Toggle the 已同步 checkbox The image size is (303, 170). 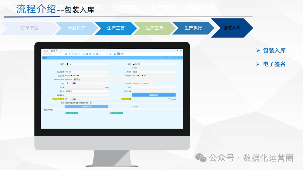[x=133, y=107]
